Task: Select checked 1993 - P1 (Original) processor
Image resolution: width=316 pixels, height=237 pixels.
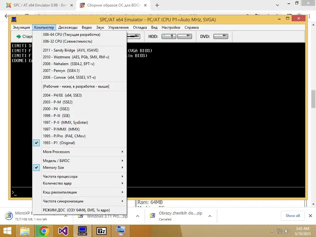Action: click(x=79, y=143)
